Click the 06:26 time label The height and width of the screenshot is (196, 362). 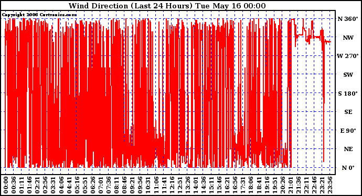coord(93,185)
